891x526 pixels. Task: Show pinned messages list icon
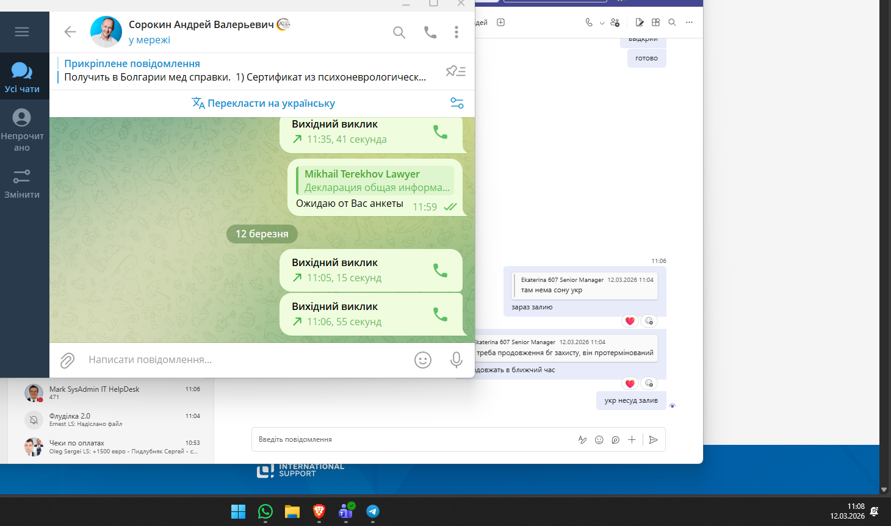(455, 71)
